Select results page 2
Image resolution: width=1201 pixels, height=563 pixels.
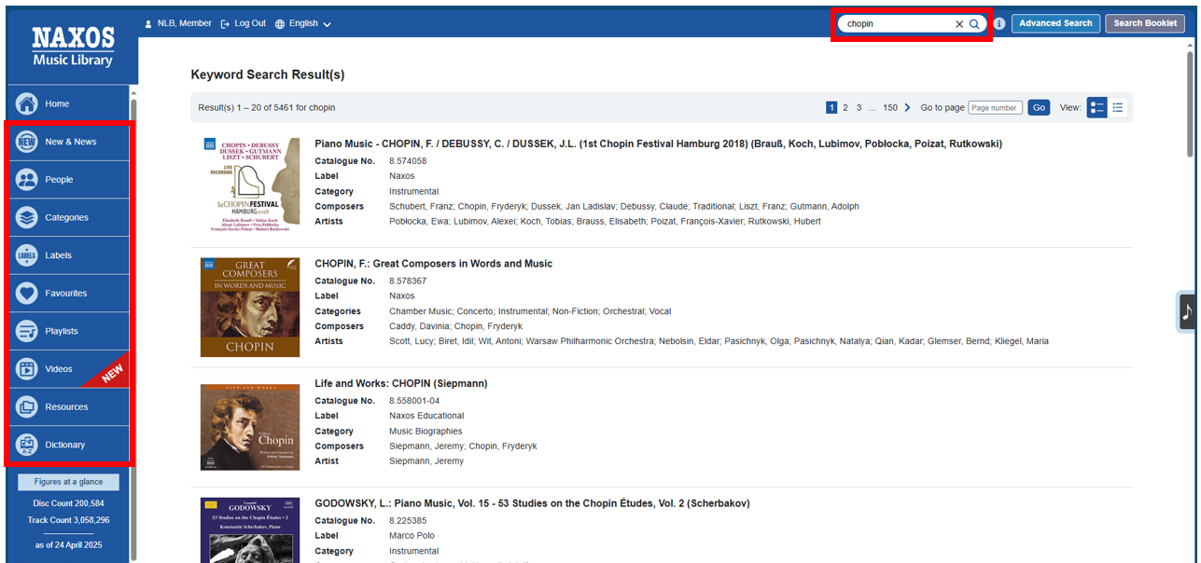pos(845,108)
